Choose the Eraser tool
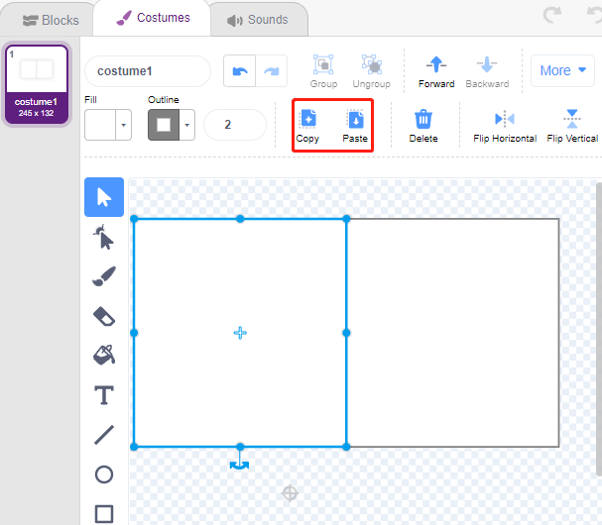The width and height of the screenshot is (602, 525). (x=104, y=316)
